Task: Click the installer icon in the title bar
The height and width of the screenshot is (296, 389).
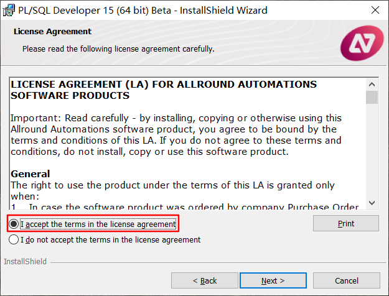Action: tap(9, 11)
